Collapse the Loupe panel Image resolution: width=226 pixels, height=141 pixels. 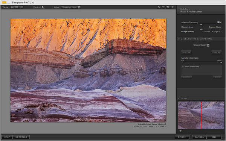pos(179,99)
